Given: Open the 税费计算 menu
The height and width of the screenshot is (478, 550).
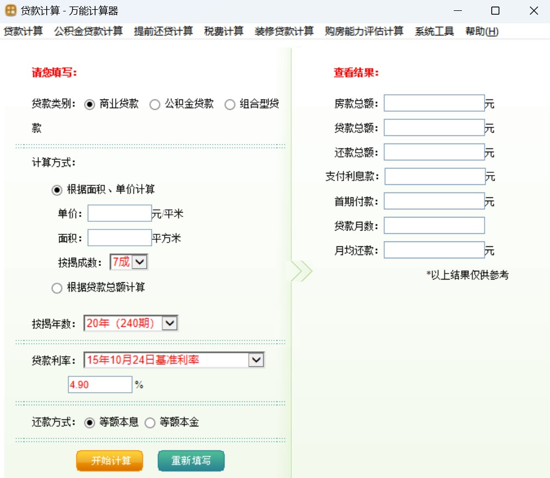Looking at the screenshot, I should tap(224, 32).
